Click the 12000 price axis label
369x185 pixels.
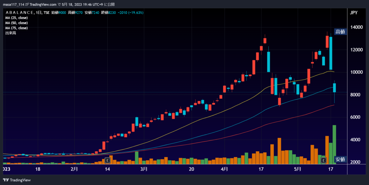(356, 50)
